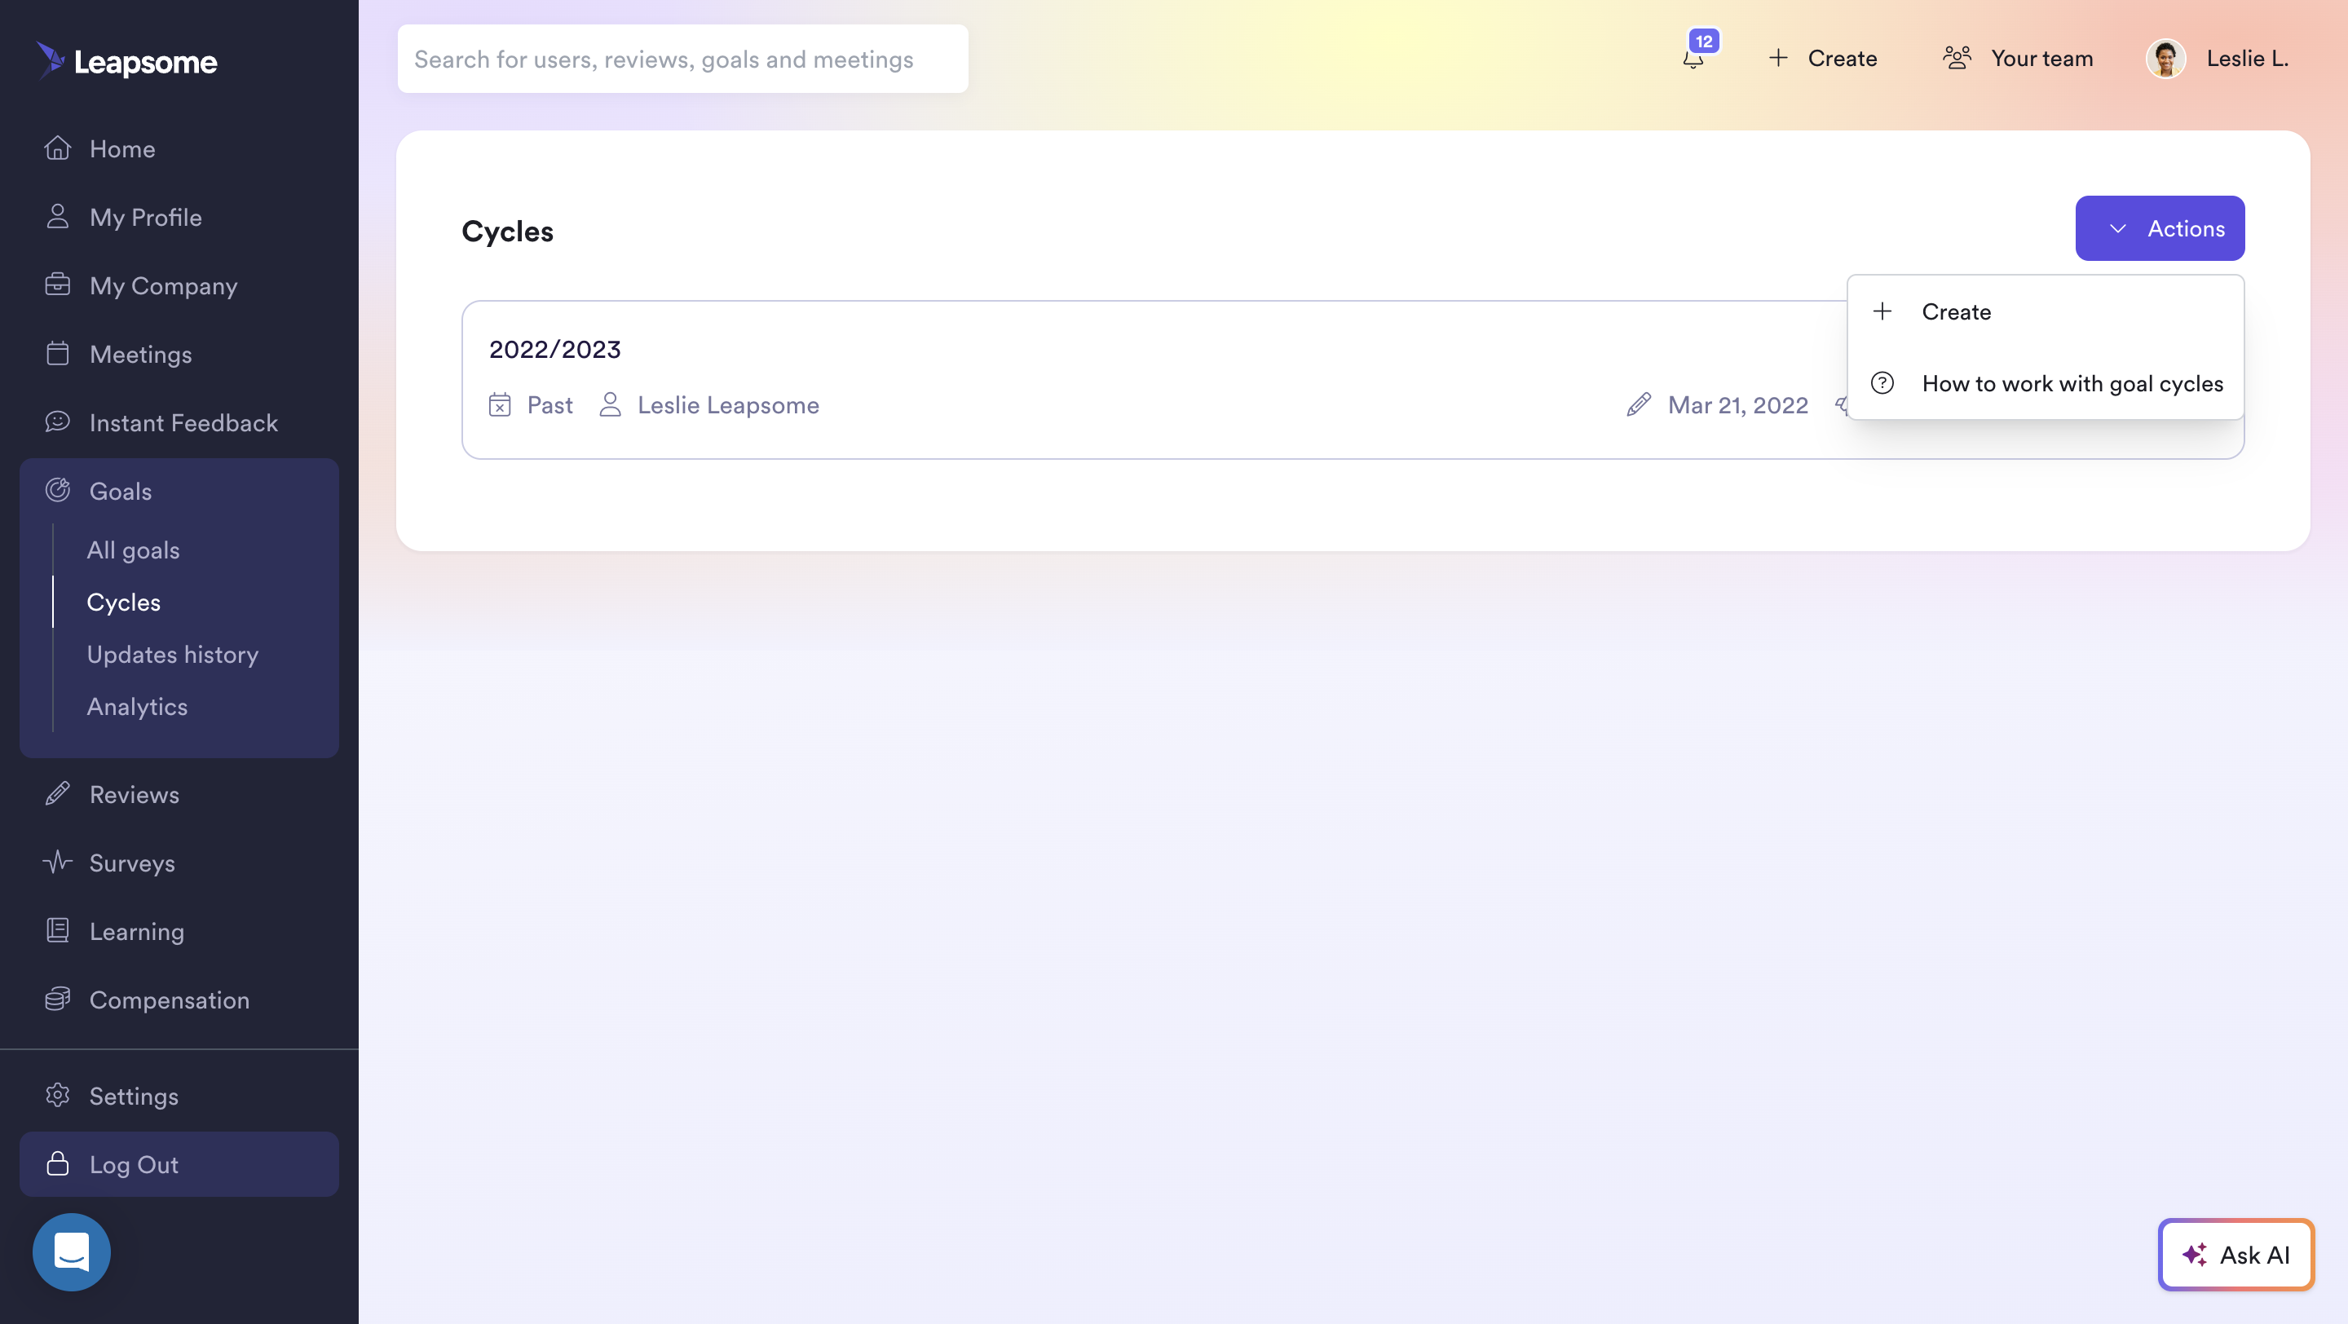Screen dimensions: 2348x1324
Task: Click the question mark help icon in menu
Action: (x=1882, y=382)
